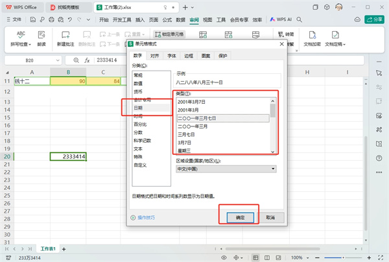Click the fx insert function icon
The height and width of the screenshot is (262, 389).
pos(87,60)
